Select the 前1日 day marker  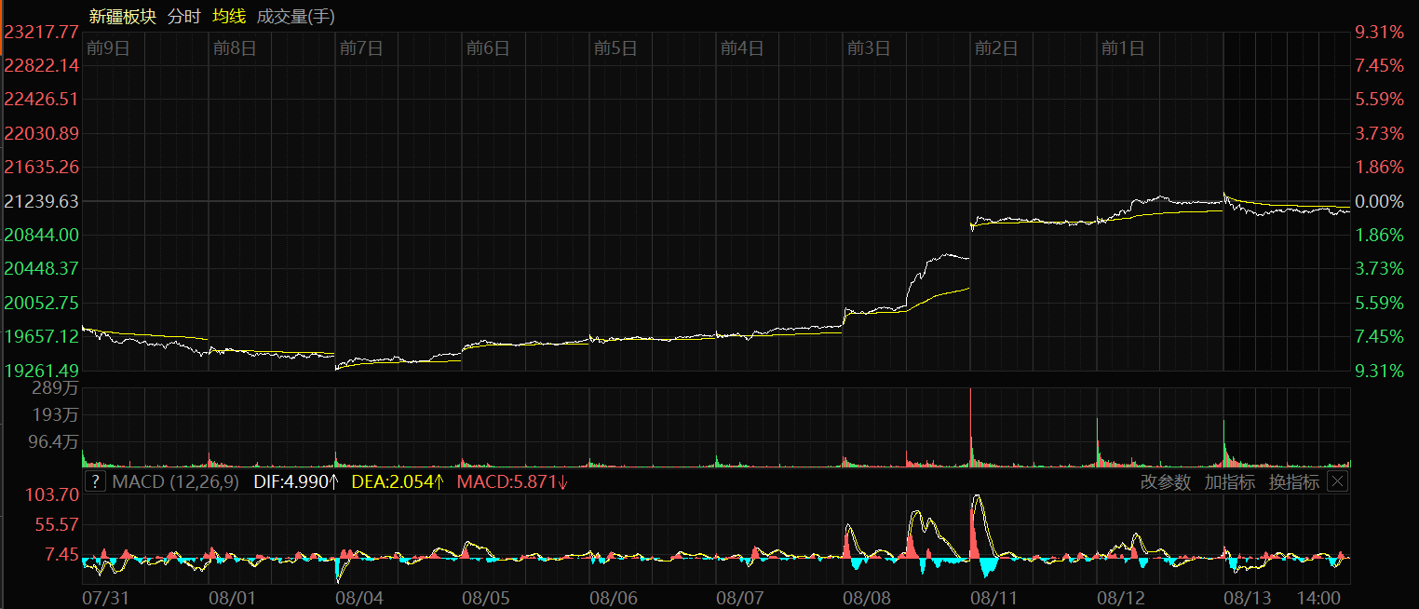[1123, 48]
